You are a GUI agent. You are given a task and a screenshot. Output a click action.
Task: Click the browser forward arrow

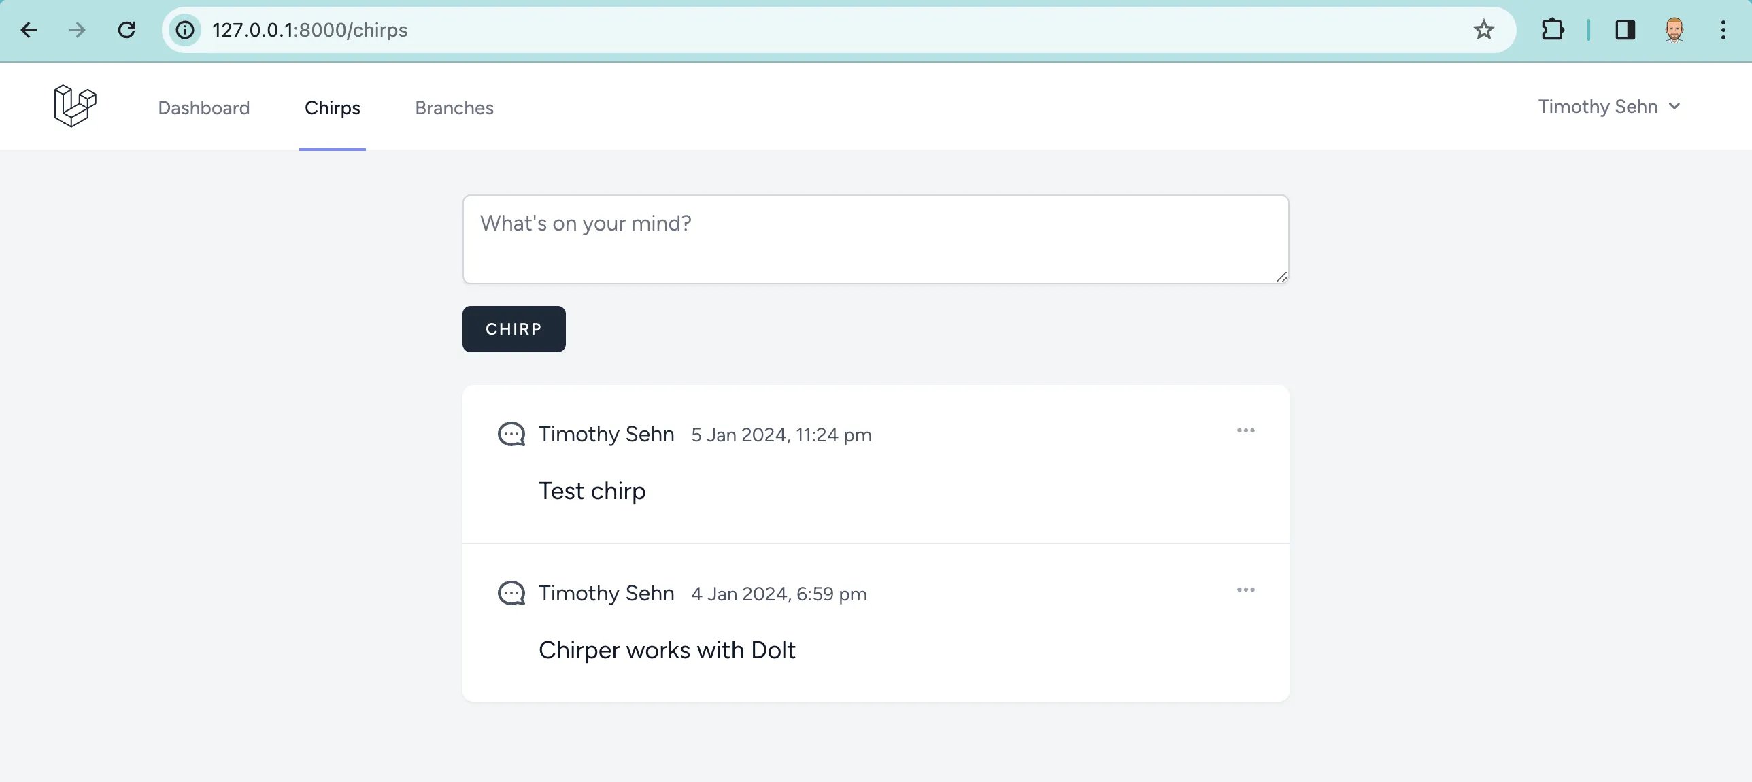pyautogui.click(x=78, y=30)
